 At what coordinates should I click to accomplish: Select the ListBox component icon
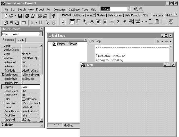[131, 22]
